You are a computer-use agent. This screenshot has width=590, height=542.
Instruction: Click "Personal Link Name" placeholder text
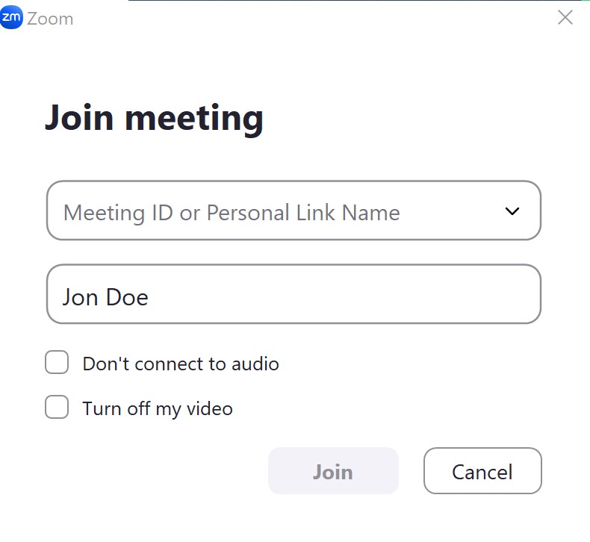[303, 213]
